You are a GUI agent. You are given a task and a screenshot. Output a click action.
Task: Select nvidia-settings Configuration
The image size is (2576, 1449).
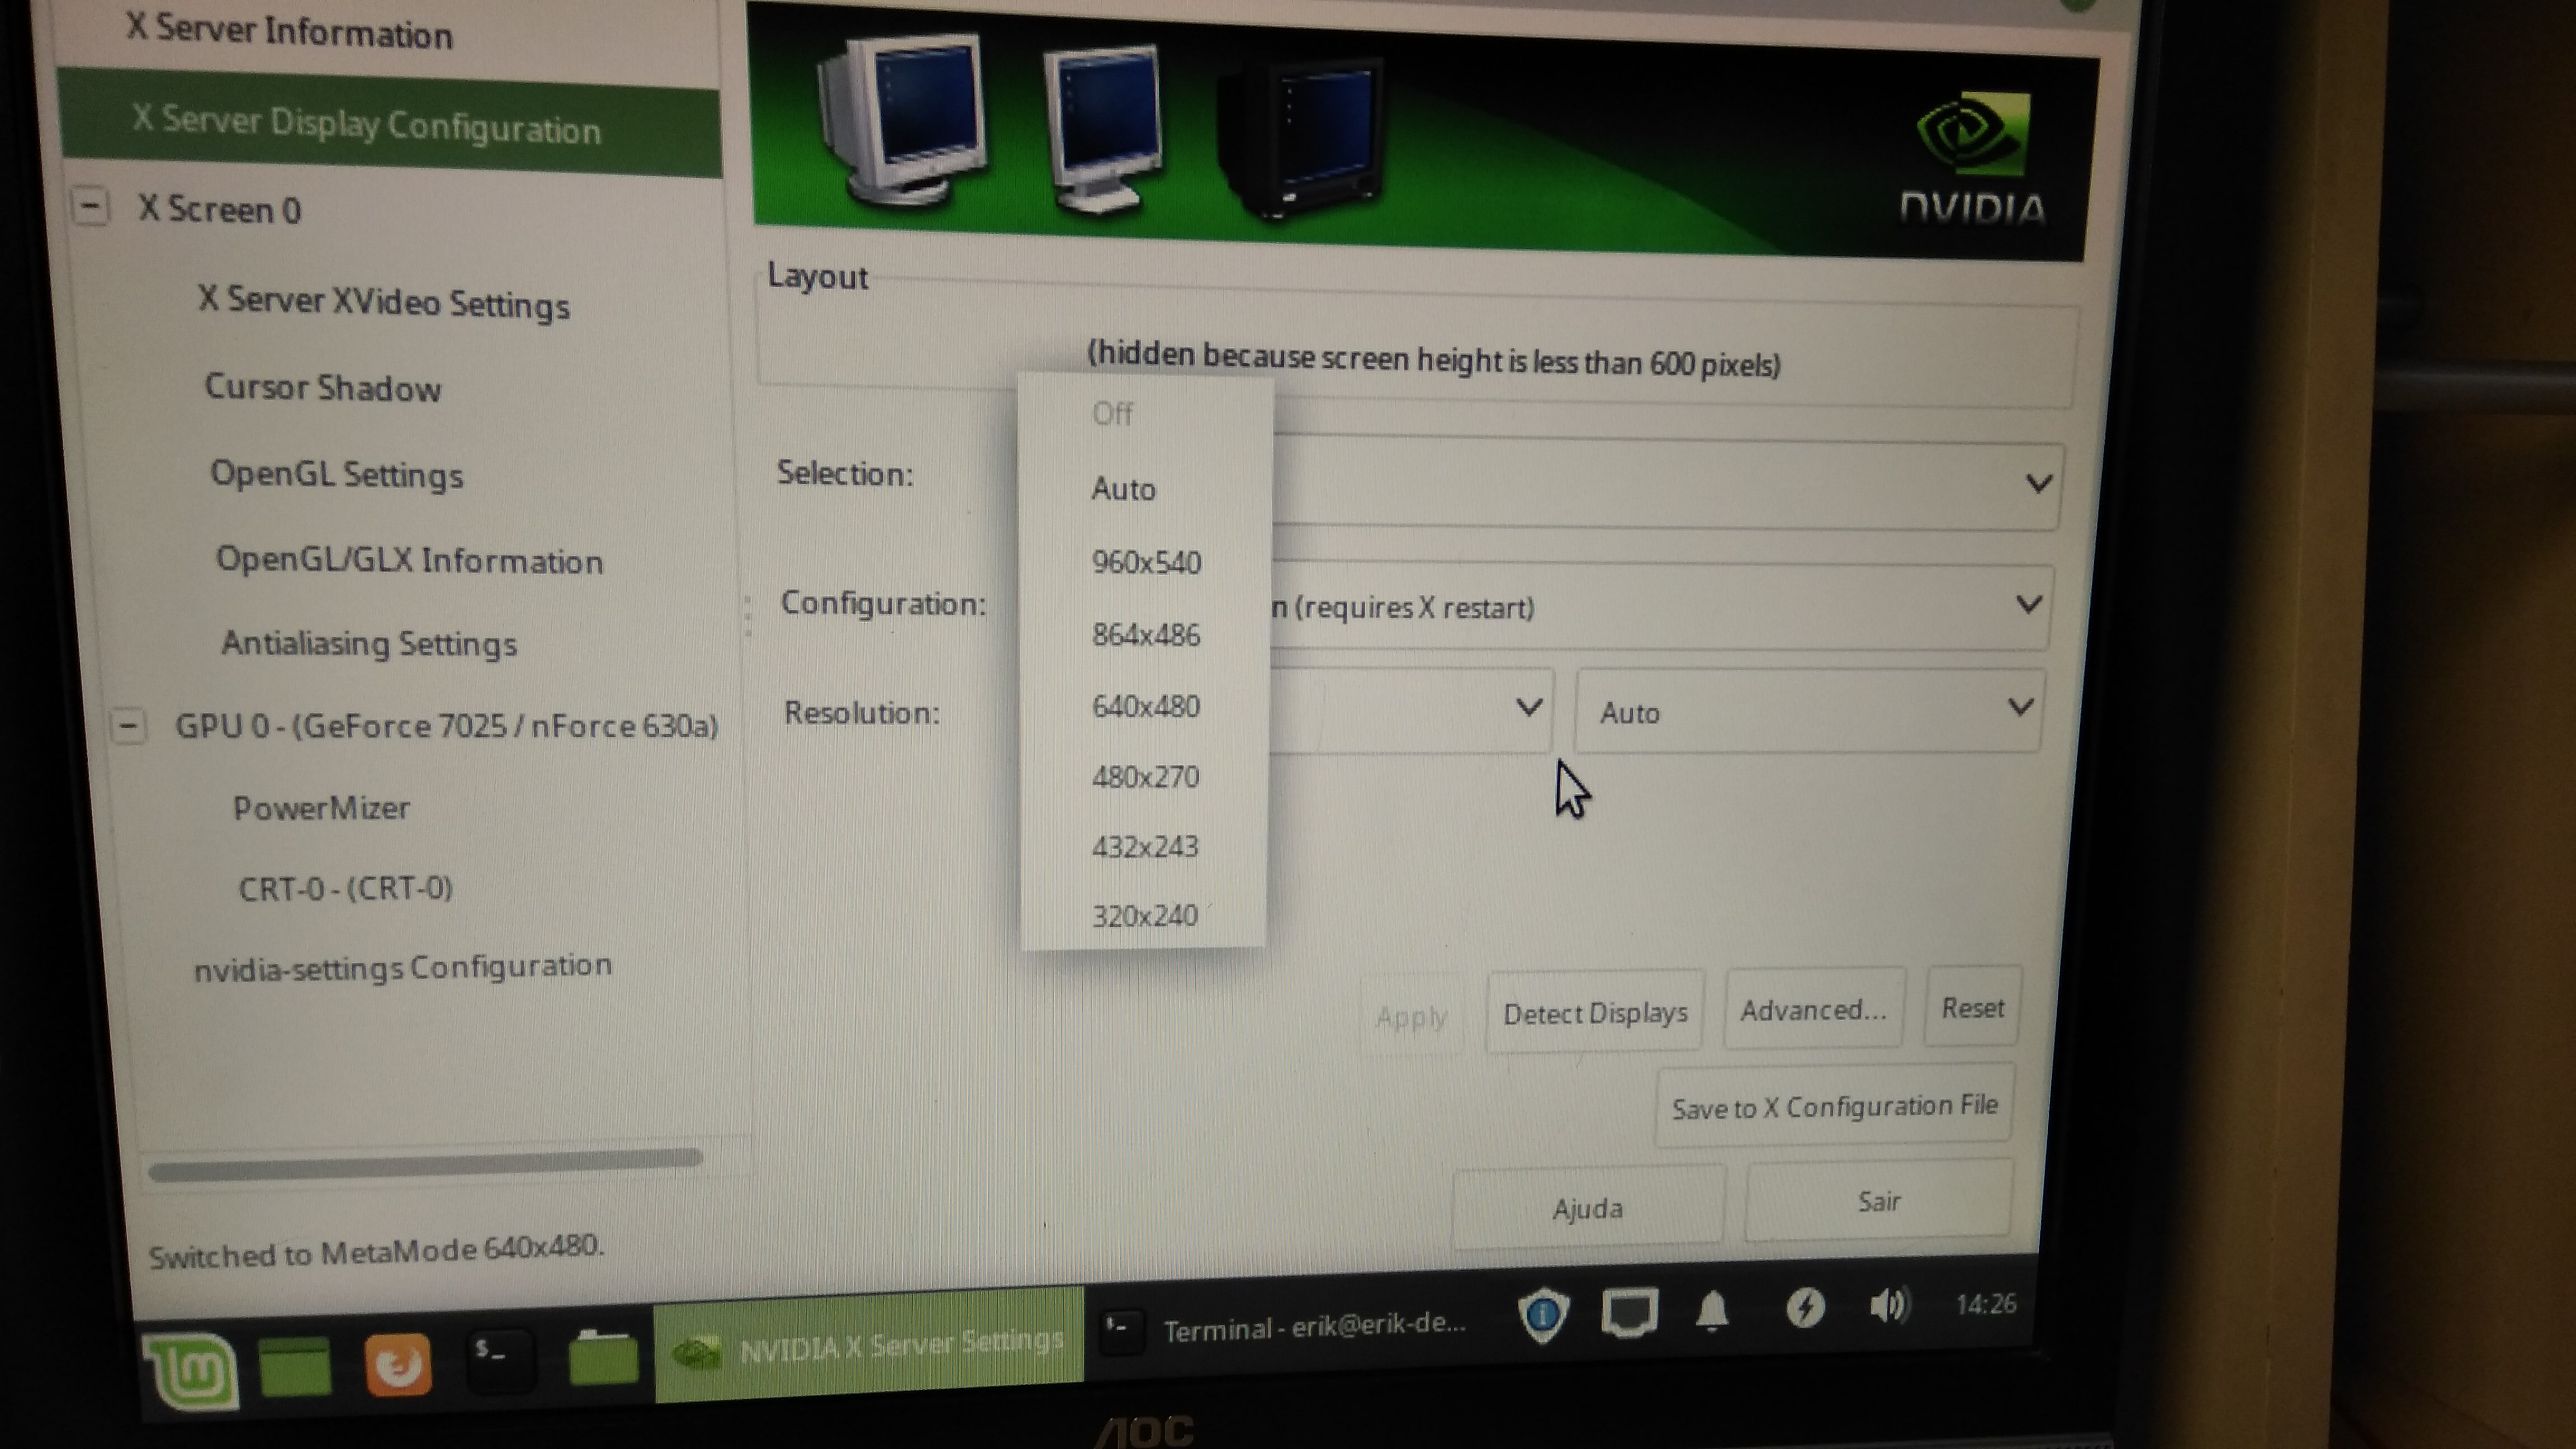pyautogui.click(x=402, y=967)
